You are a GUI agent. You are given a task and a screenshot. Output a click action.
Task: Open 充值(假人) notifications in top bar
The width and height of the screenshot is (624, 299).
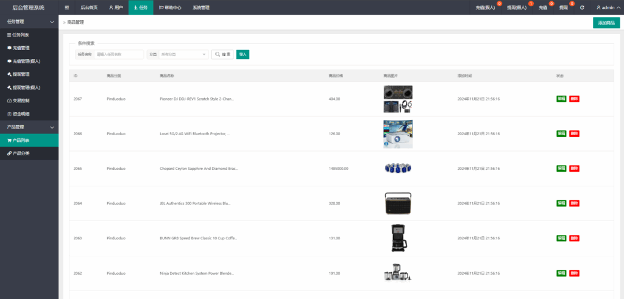(x=486, y=7)
